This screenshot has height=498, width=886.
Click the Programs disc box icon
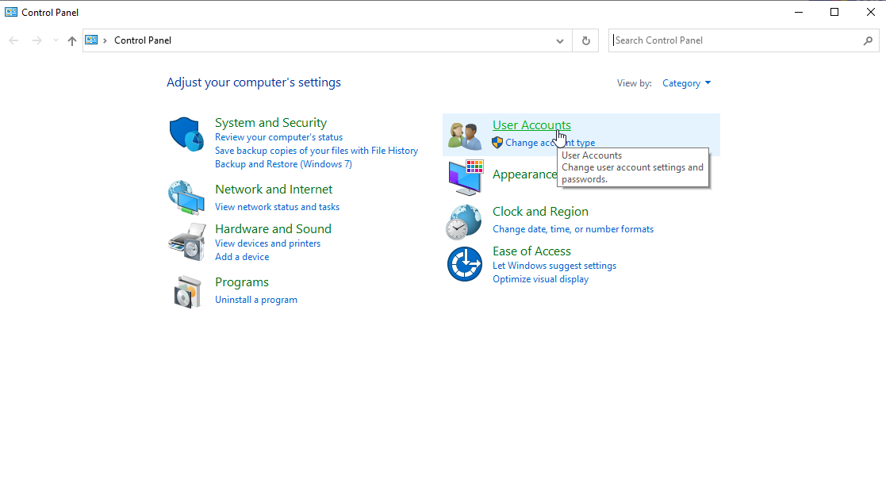point(188,291)
